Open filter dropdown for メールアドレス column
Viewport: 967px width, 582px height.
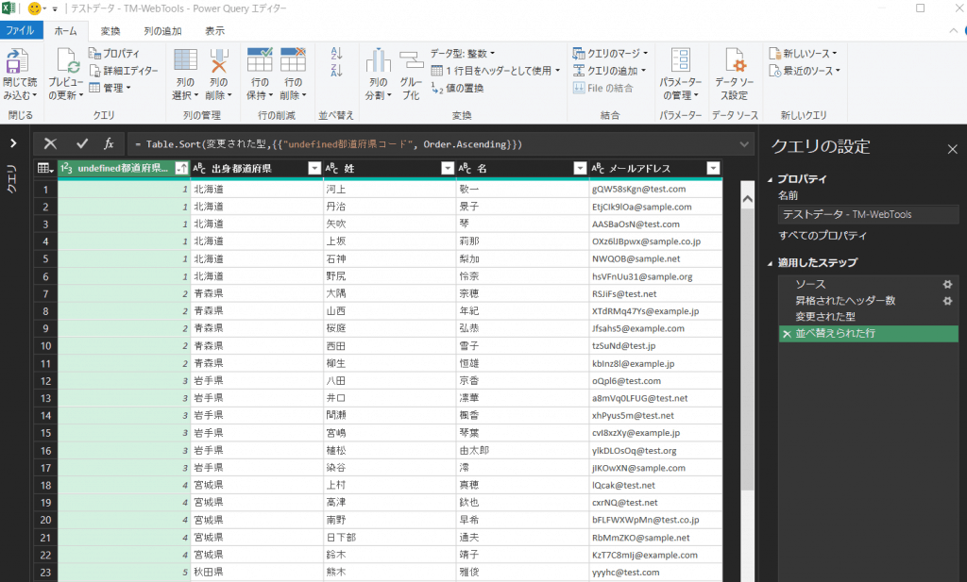coord(712,169)
